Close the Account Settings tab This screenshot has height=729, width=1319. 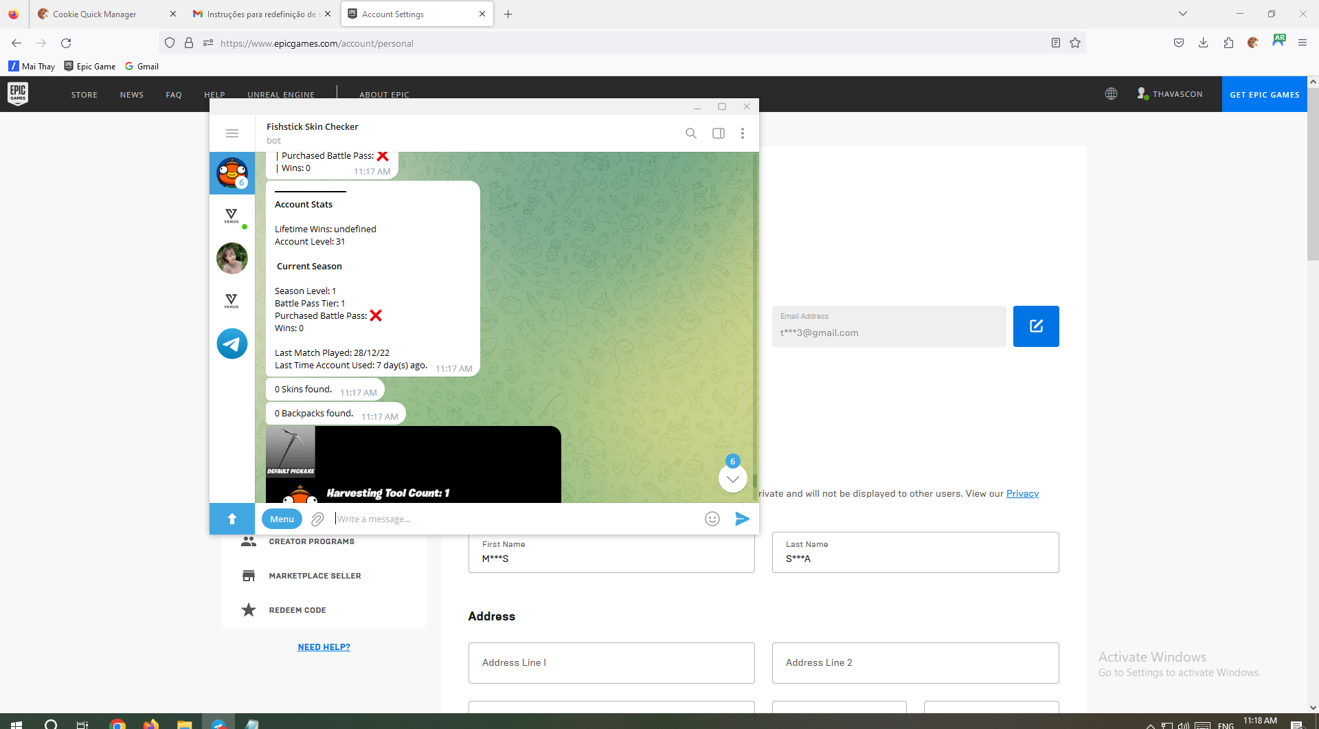coord(482,14)
